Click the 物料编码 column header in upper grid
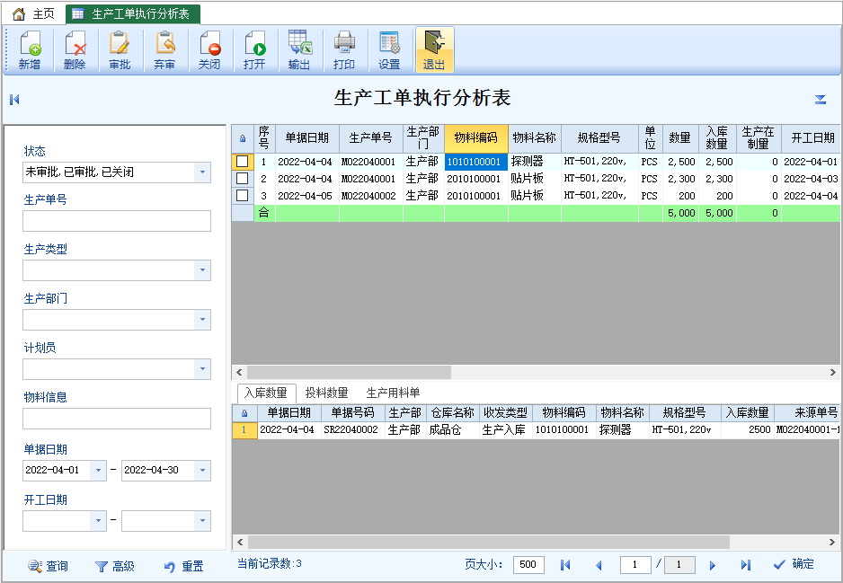Viewport: 843px width, 583px height. pos(475,138)
